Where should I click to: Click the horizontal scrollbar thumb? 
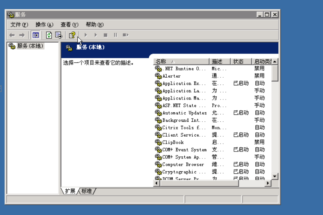click(x=199, y=183)
